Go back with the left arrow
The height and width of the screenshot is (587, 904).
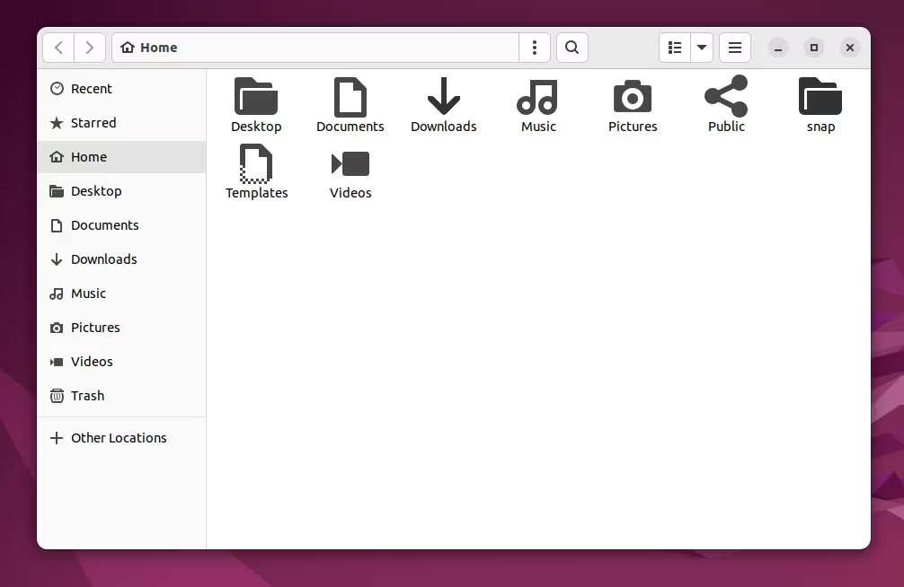click(x=58, y=48)
